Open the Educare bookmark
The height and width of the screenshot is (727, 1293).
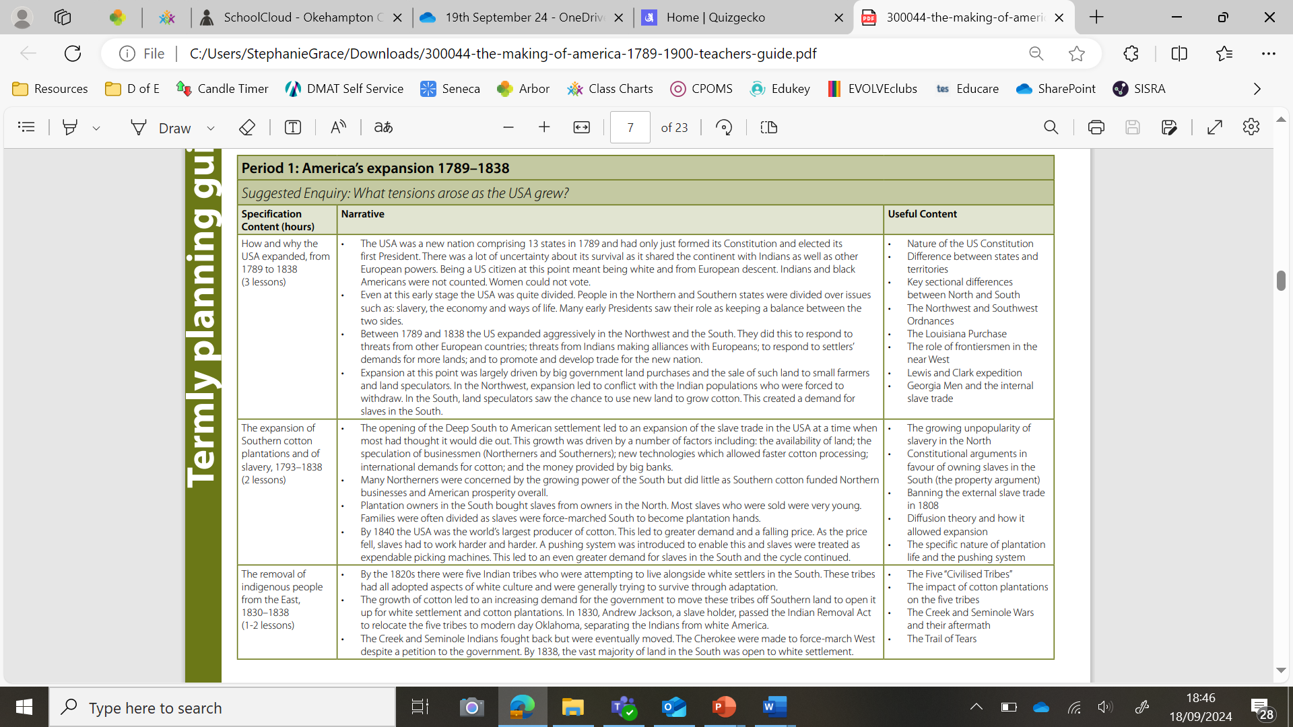click(967, 89)
